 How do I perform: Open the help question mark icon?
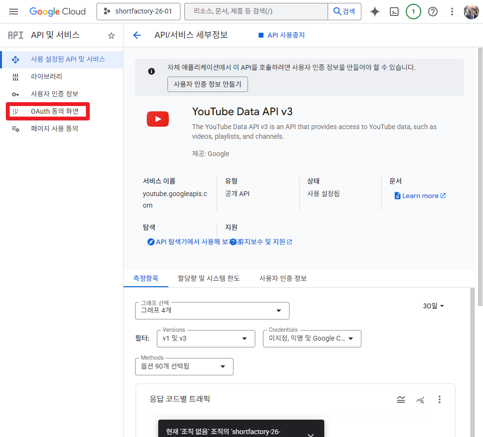pos(433,11)
